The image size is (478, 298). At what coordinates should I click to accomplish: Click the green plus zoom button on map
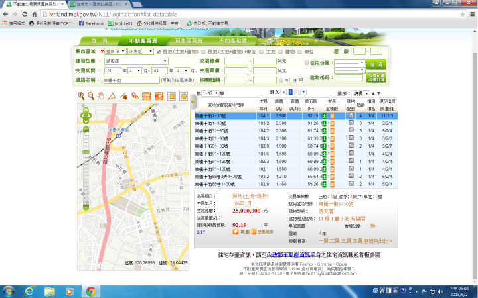click(86, 129)
